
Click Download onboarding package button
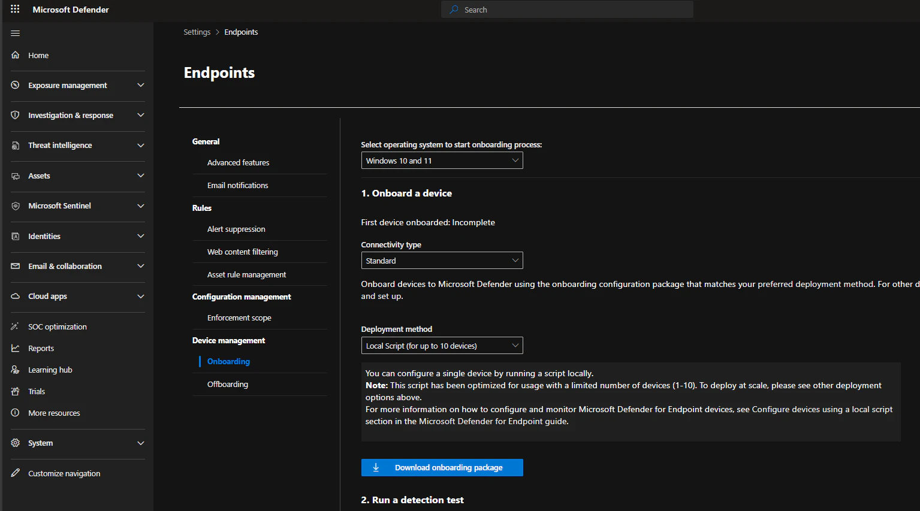[442, 467]
